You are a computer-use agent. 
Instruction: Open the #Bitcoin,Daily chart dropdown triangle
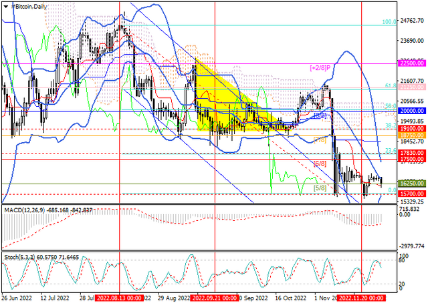point(6,7)
